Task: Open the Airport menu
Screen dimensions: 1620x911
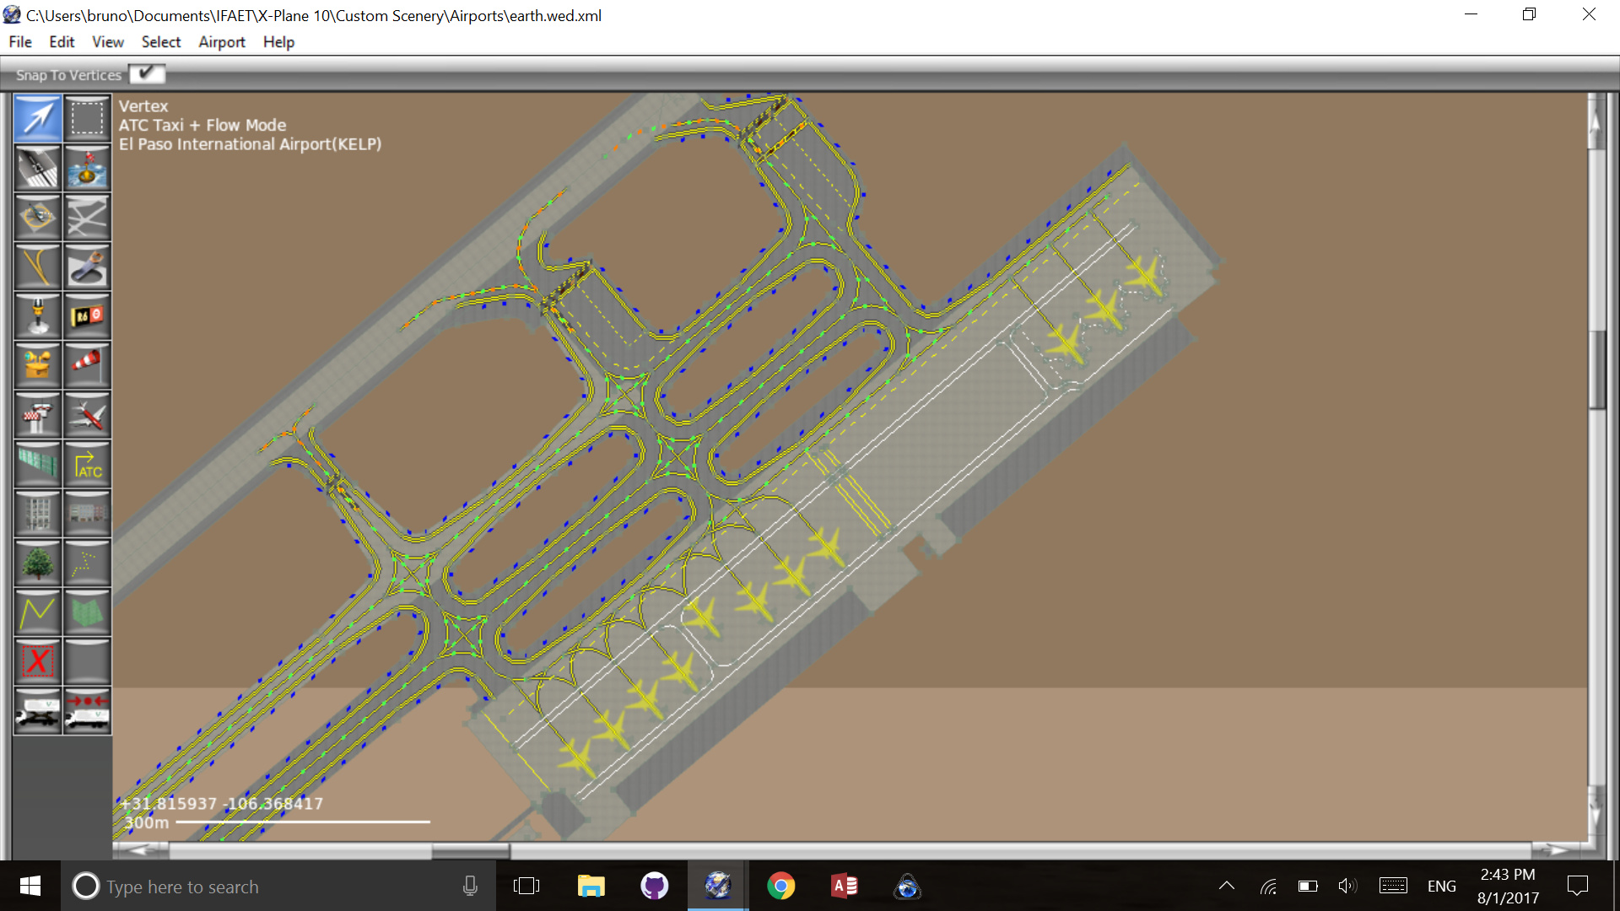Action: coord(221,42)
